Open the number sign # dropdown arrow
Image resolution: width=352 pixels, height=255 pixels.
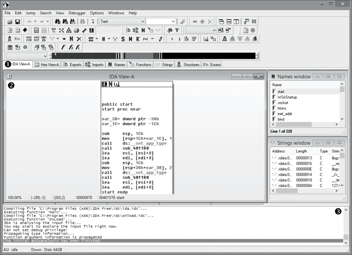109,39
